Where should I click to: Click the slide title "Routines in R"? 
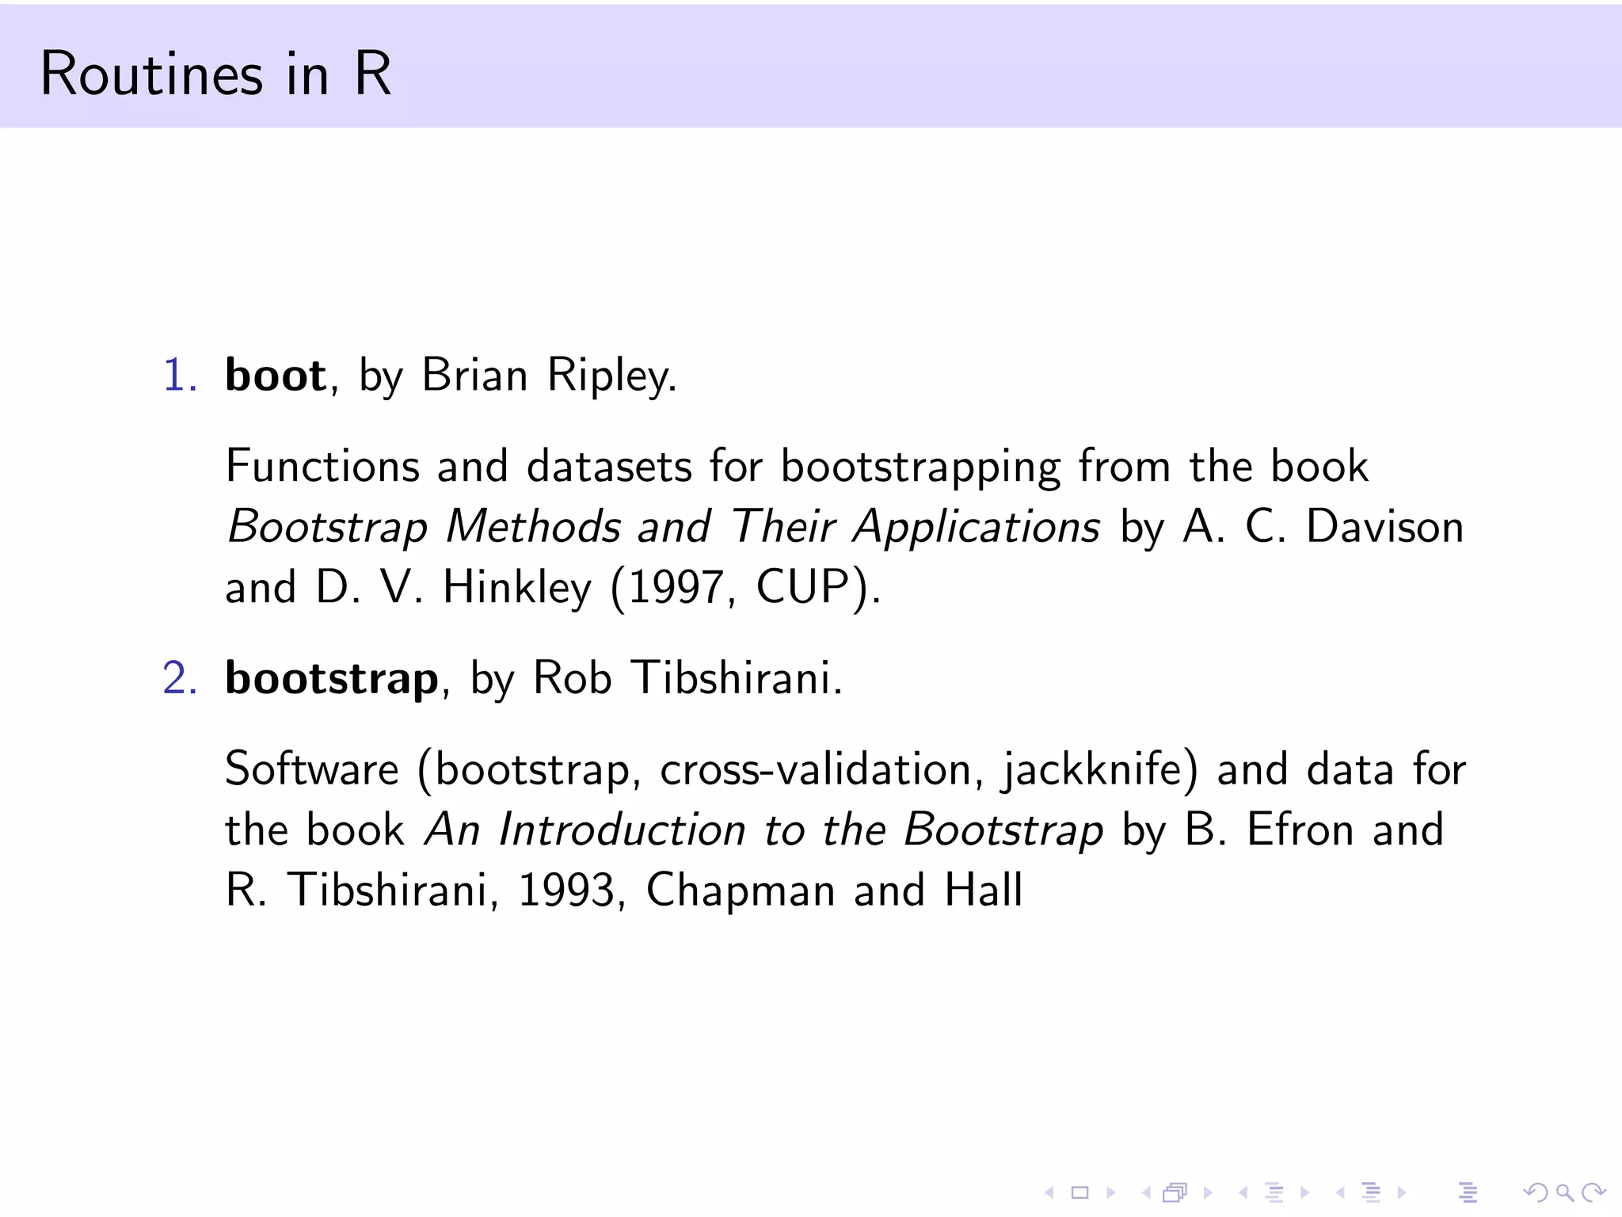coord(215,74)
